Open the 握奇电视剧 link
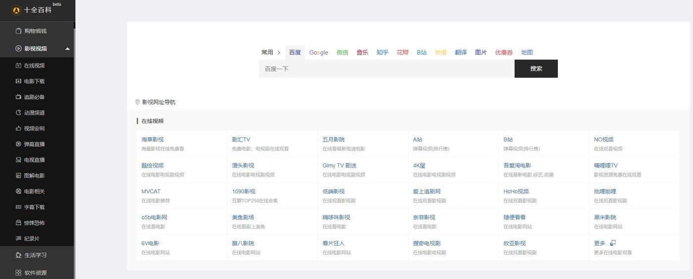This screenshot has width=693, height=279. click(427, 243)
